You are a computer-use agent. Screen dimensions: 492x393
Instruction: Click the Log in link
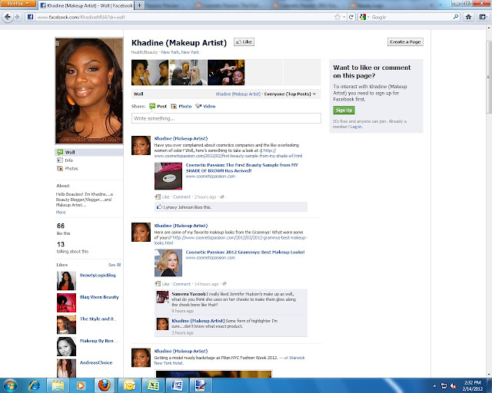[x=356, y=127]
